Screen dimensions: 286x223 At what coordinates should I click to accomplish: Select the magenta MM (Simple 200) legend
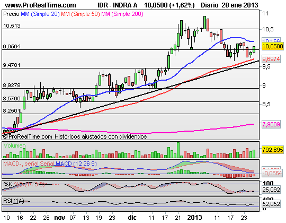coord(122,14)
